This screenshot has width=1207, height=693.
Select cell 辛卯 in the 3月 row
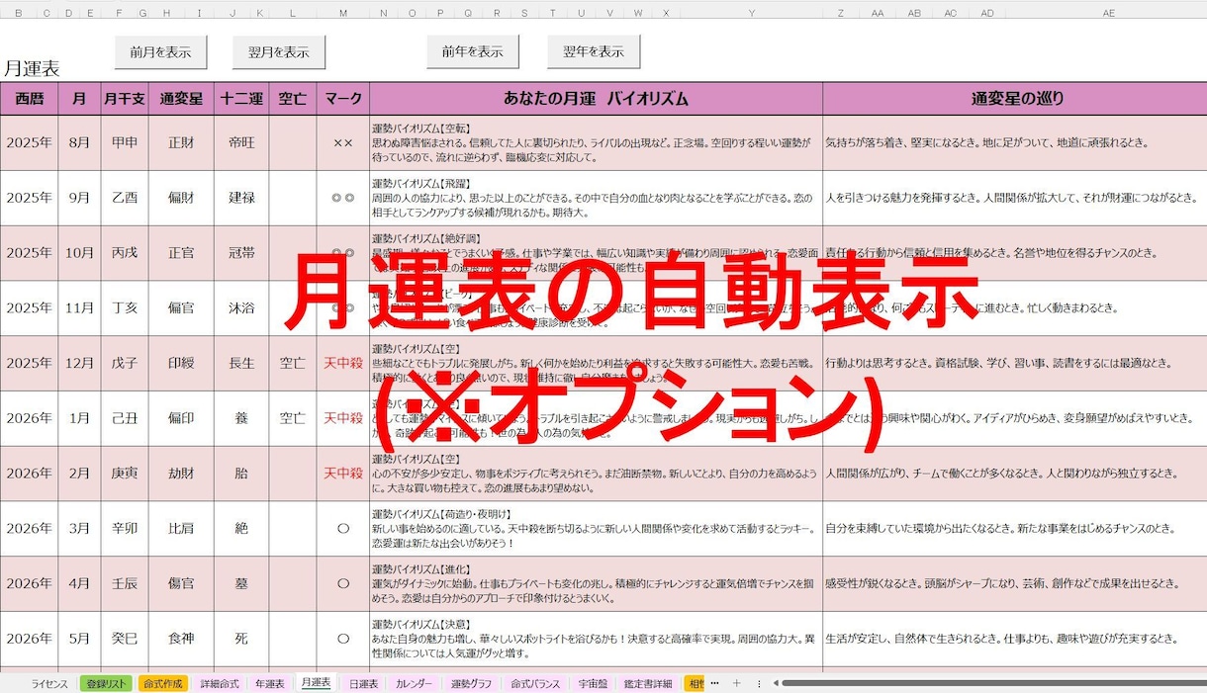click(125, 528)
